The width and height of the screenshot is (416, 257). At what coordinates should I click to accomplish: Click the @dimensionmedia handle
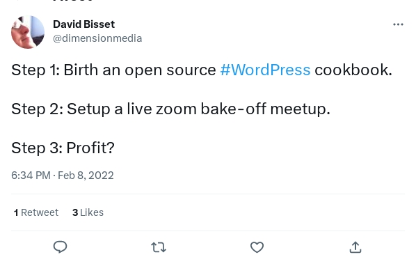pyautogui.click(x=97, y=38)
